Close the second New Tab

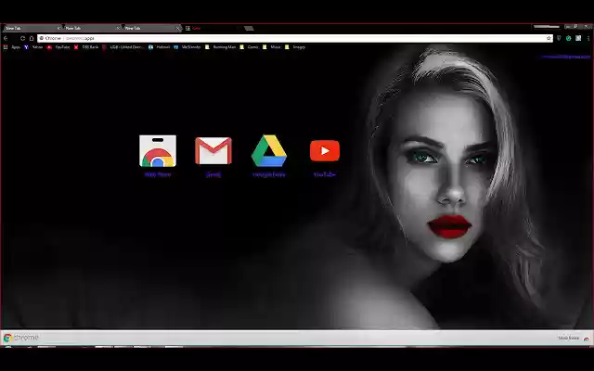click(118, 28)
